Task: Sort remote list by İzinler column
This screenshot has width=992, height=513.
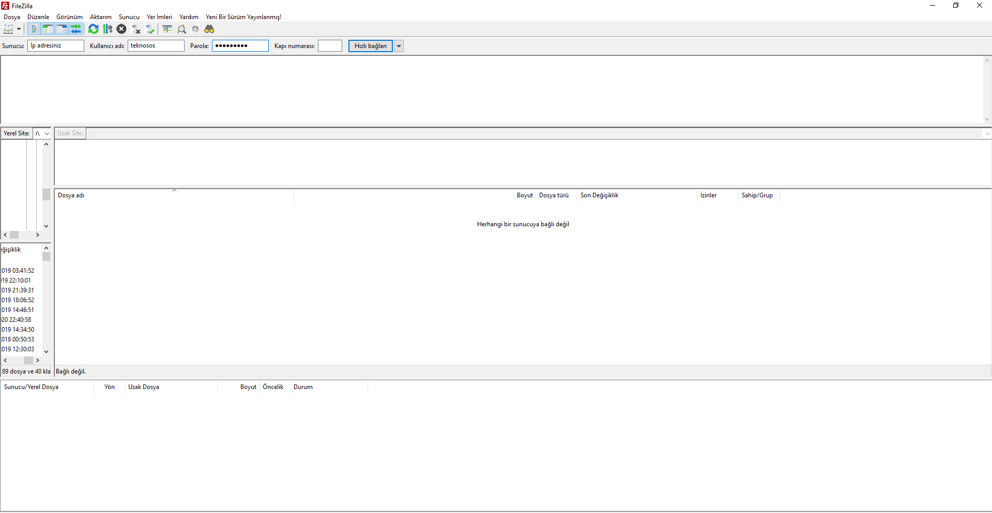Action: click(x=718, y=195)
